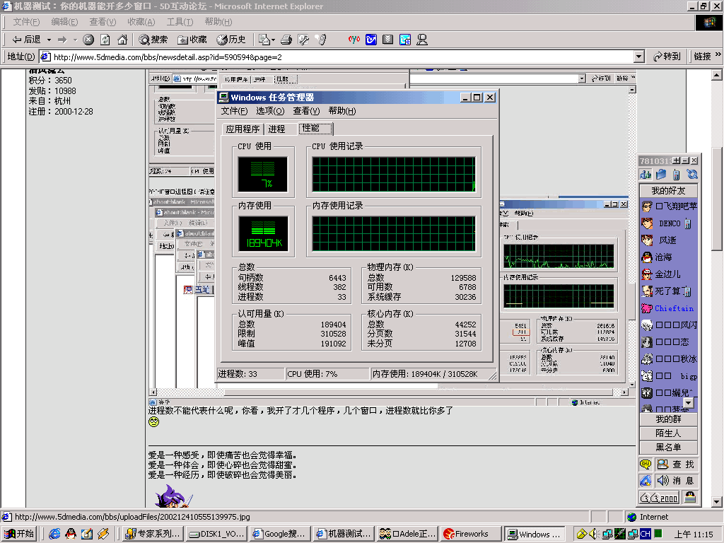Screen dimensions: 724x543
Task: Click the Stop loading toolbar icon
Action: tap(88, 40)
